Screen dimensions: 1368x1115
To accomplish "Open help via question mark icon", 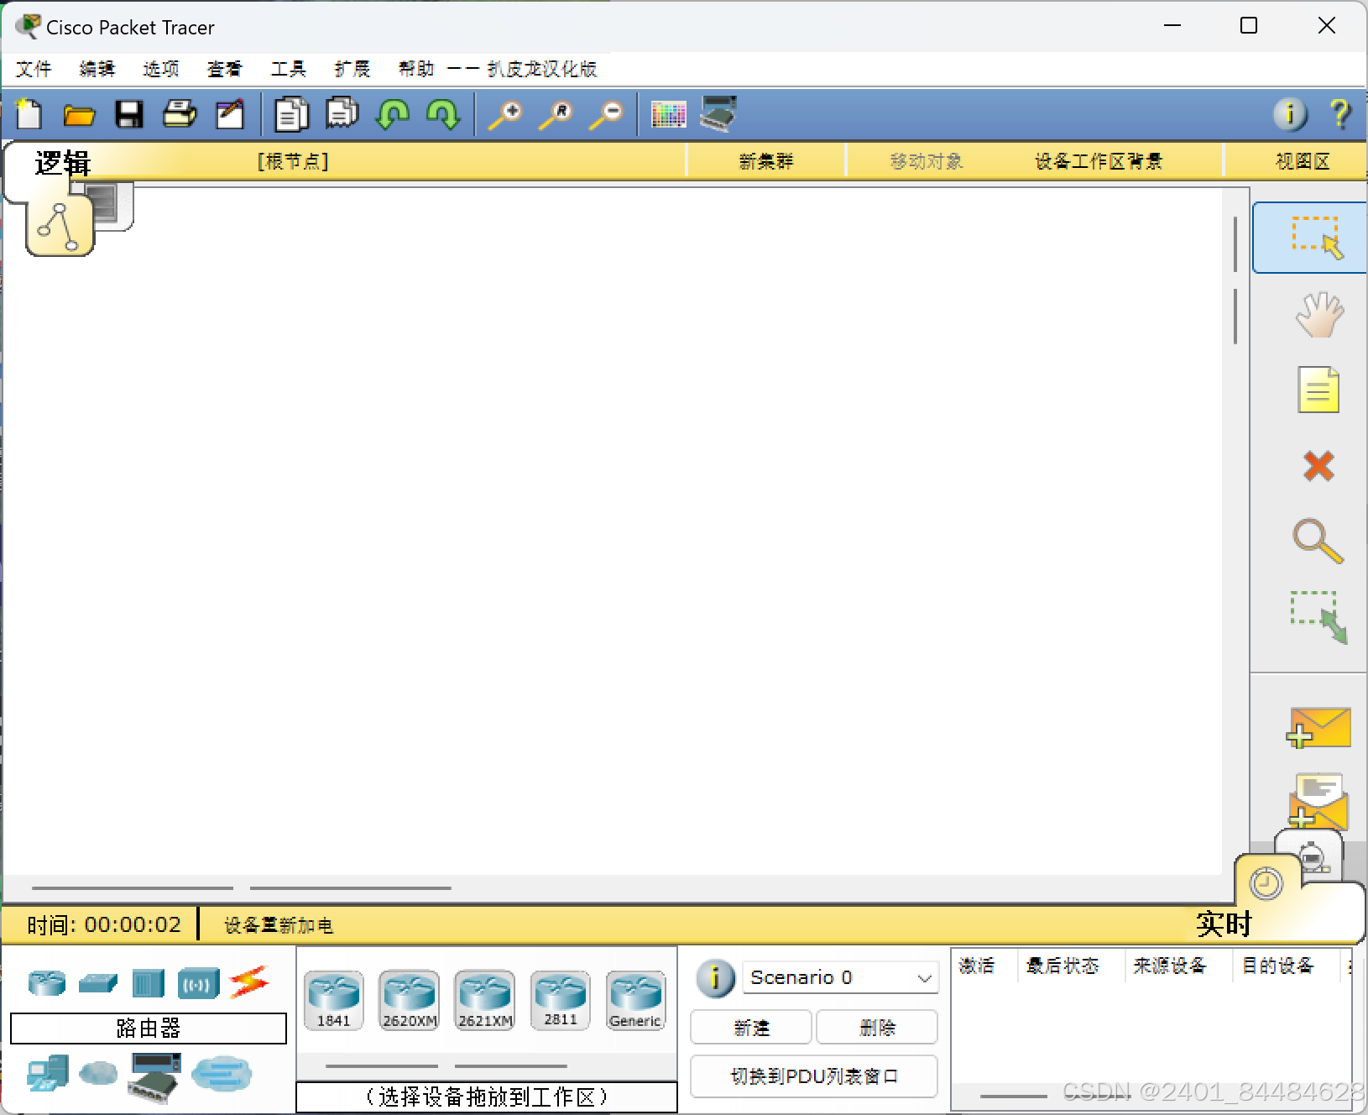I will point(1340,113).
